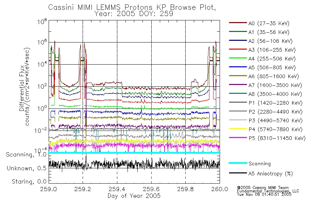Click the P2 (2280-4490 KeV) legend label

coord(275,112)
